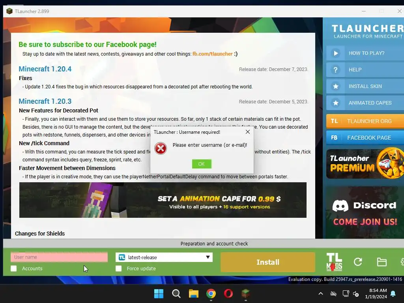The height and width of the screenshot is (303, 404).
Task: Click "Faster Movement between Dimensions" heading
Action: (67, 168)
